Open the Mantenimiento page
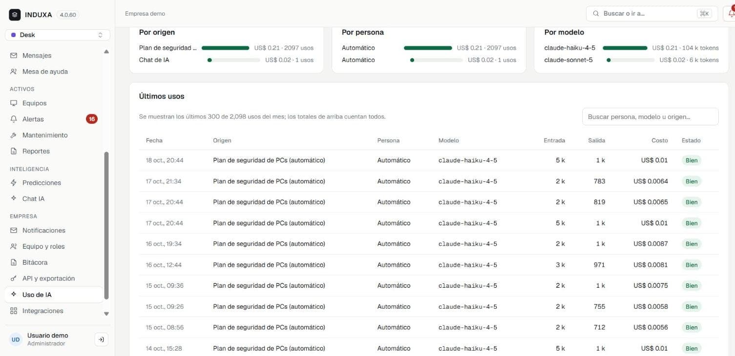This screenshot has width=735, height=356. tap(54, 135)
